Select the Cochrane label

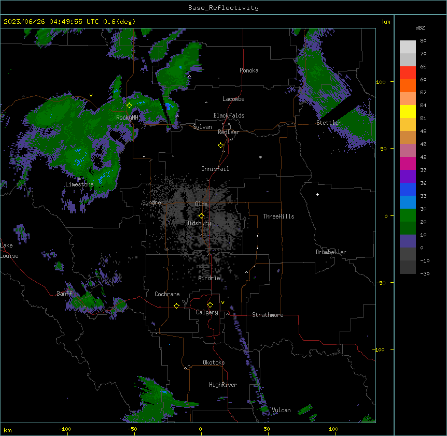click(x=167, y=294)
